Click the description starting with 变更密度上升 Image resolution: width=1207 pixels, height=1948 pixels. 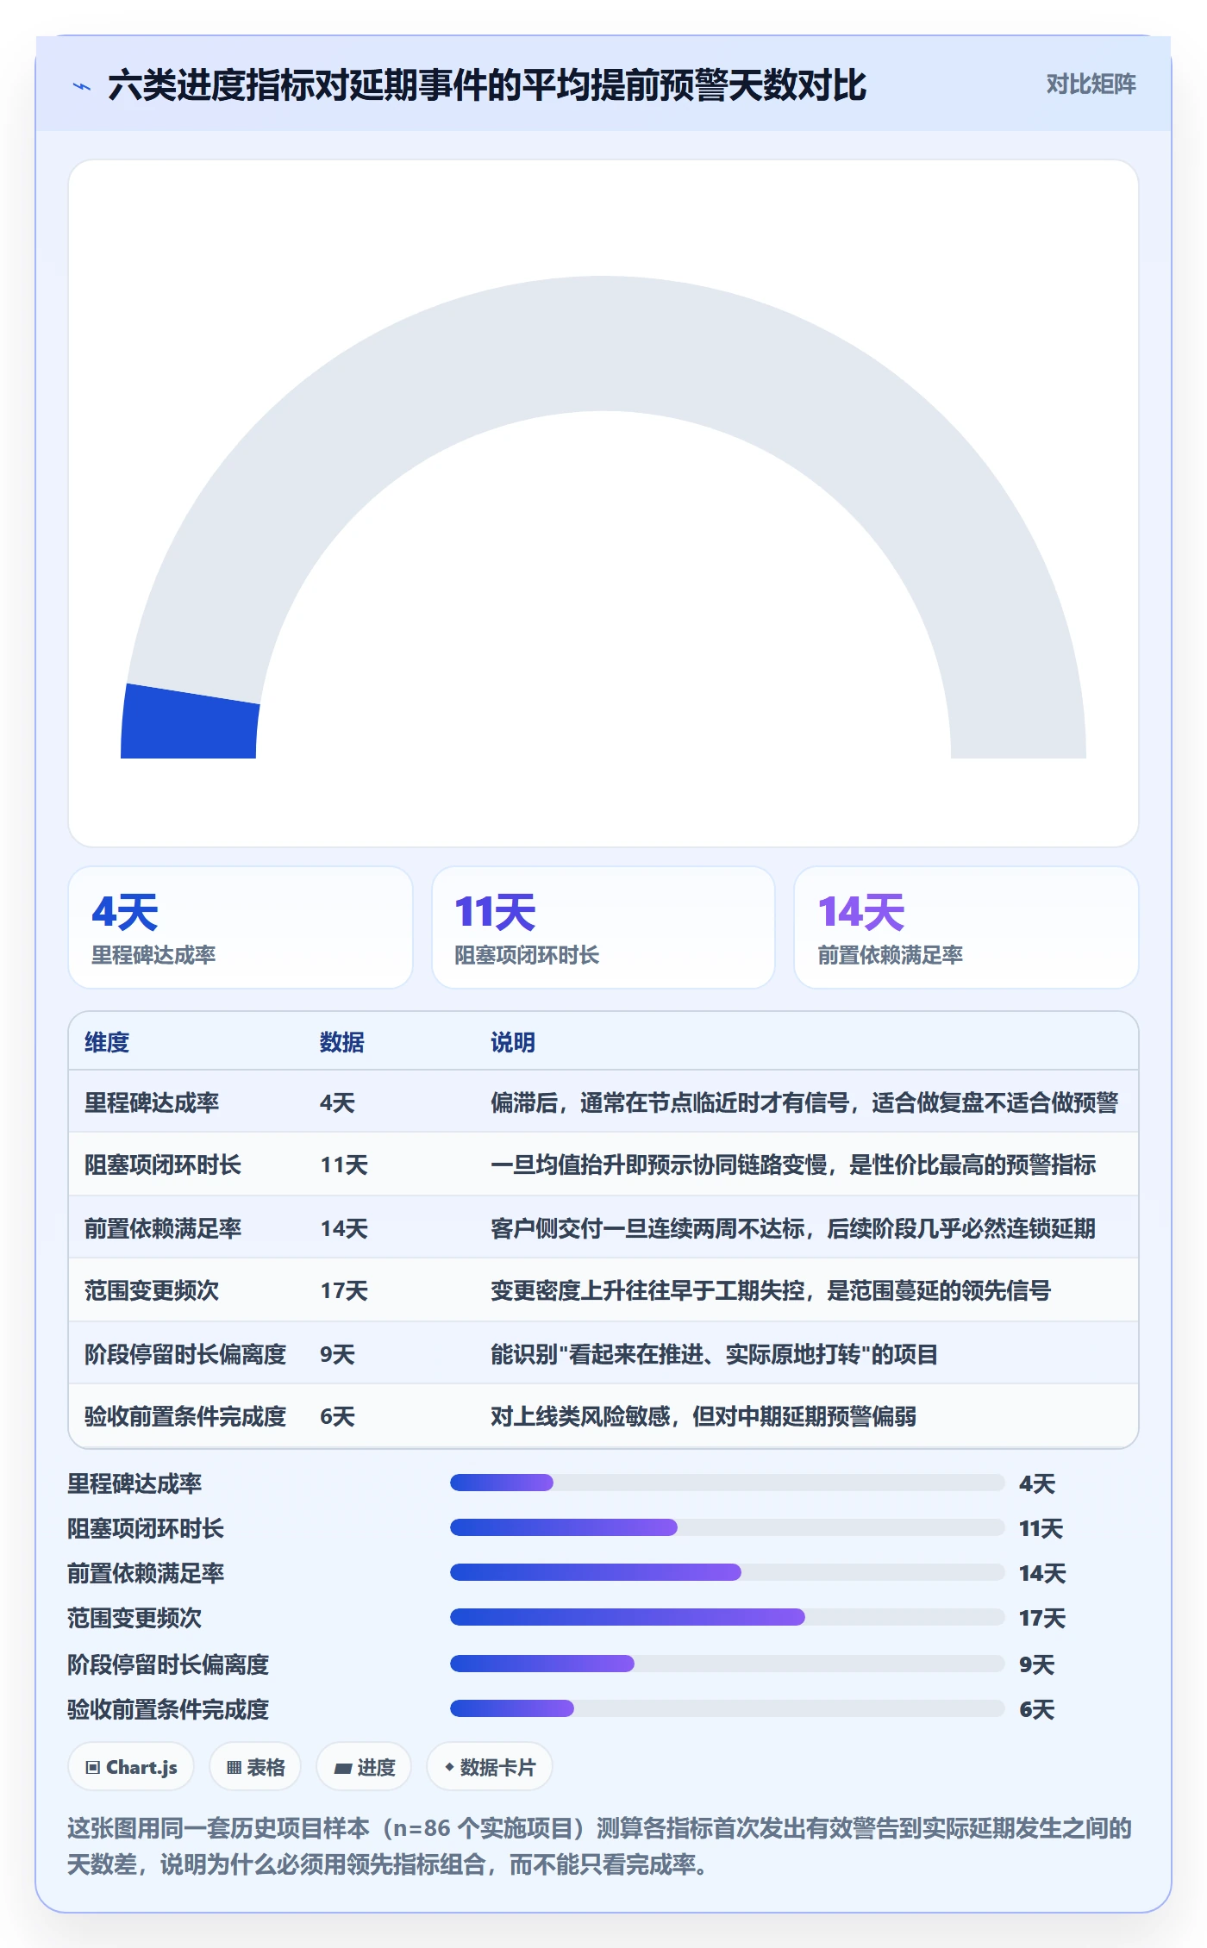pos(771,1290)
